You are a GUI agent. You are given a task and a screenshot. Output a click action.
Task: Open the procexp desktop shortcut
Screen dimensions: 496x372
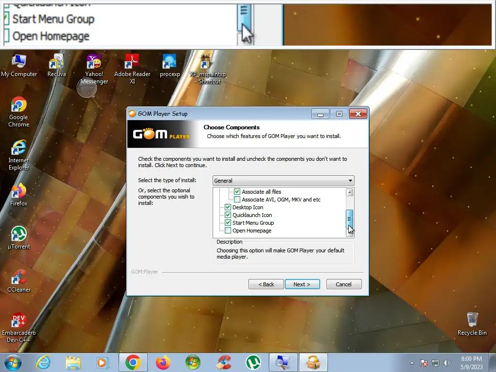[x=170, y=65]
